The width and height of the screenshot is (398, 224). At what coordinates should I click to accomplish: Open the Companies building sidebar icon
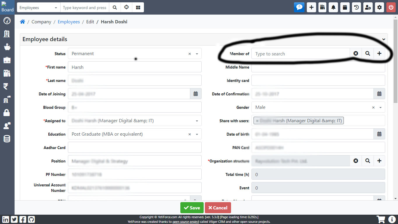point(7,34)
